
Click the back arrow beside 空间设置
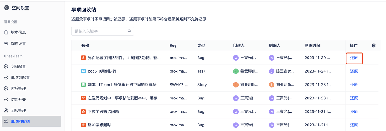click(7, 8)
